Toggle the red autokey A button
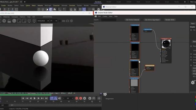196x110 pixels. click(81, 98)
